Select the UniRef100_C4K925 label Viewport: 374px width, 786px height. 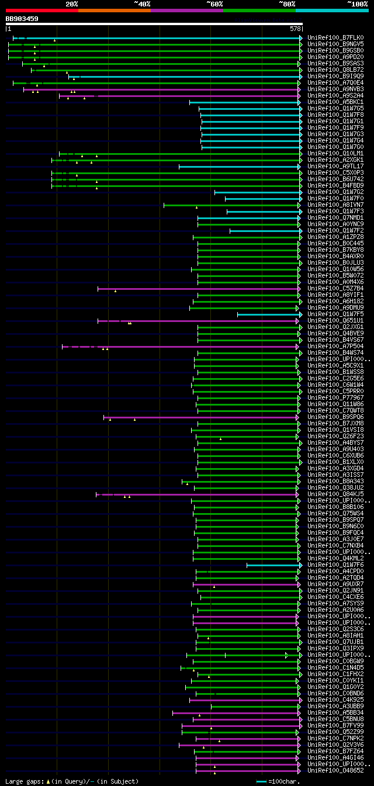(335, 700)
